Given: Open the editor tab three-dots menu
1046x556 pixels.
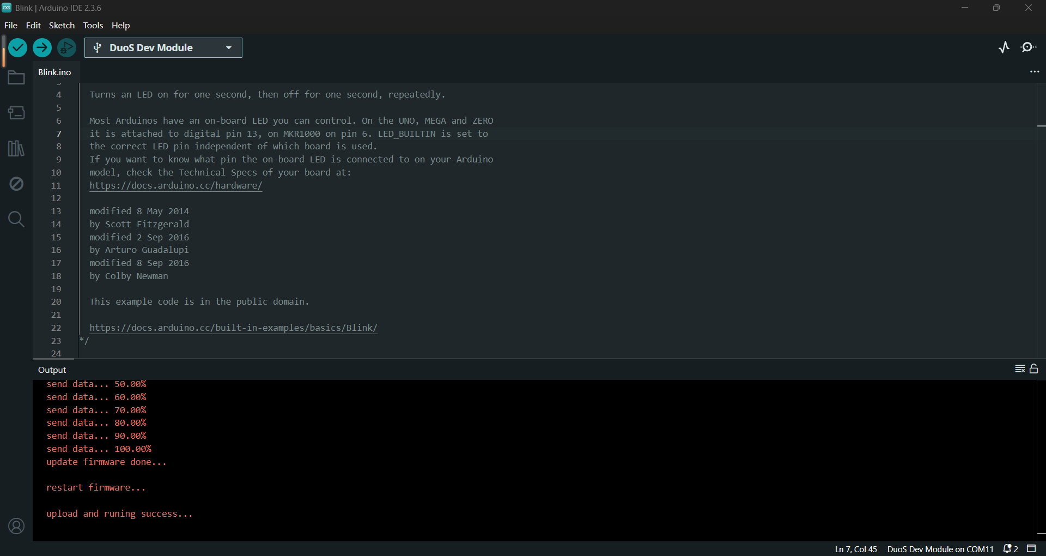Looking at the screenshot, I should pyautogui.click(x=1034, y=72).
